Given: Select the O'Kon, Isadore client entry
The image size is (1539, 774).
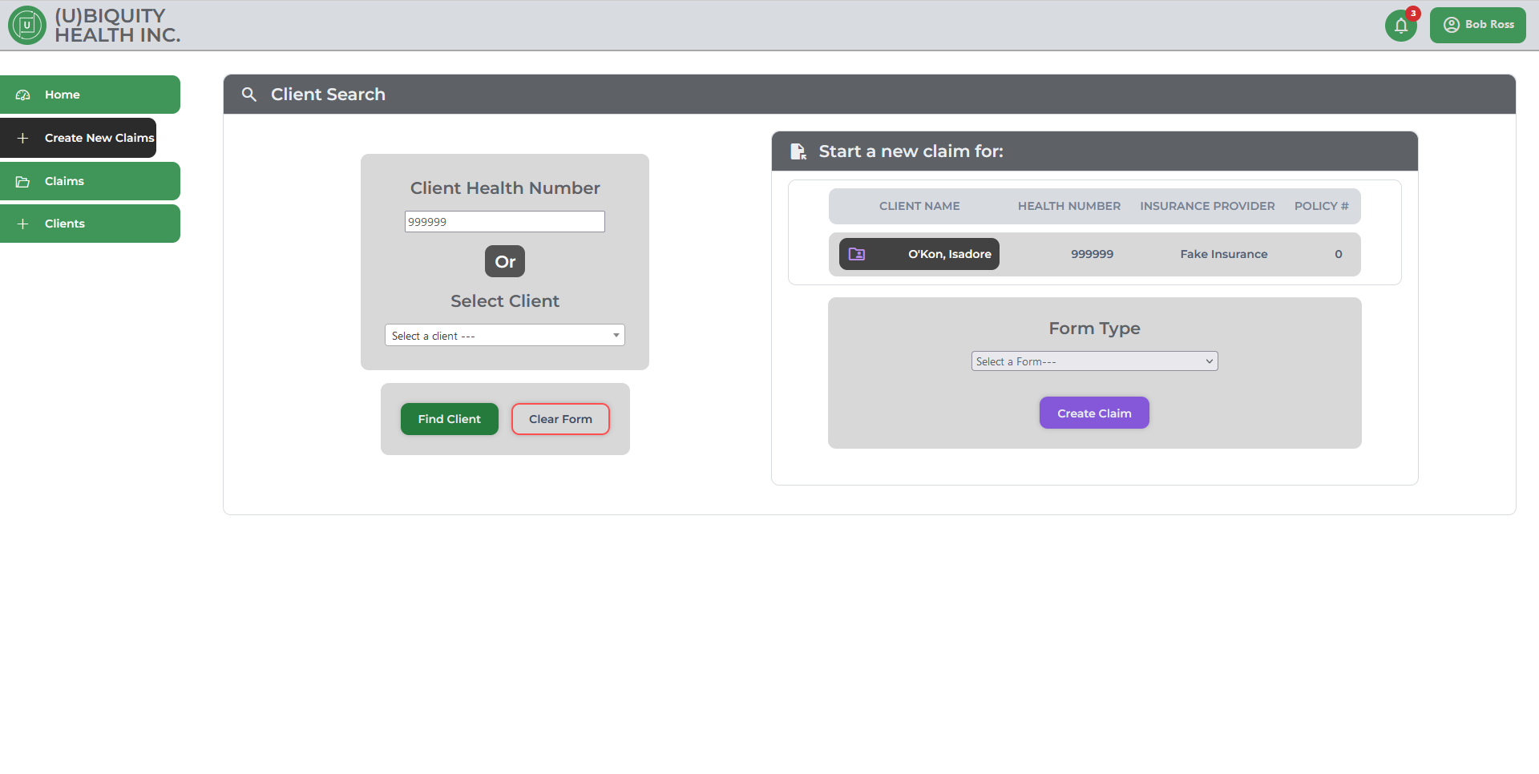Looking at the screenshot, I should (x=949, y=254).
